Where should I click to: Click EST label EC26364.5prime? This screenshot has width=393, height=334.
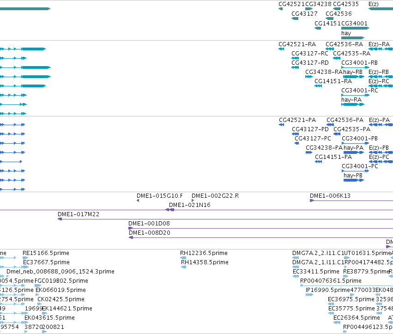tap(357, 318)
